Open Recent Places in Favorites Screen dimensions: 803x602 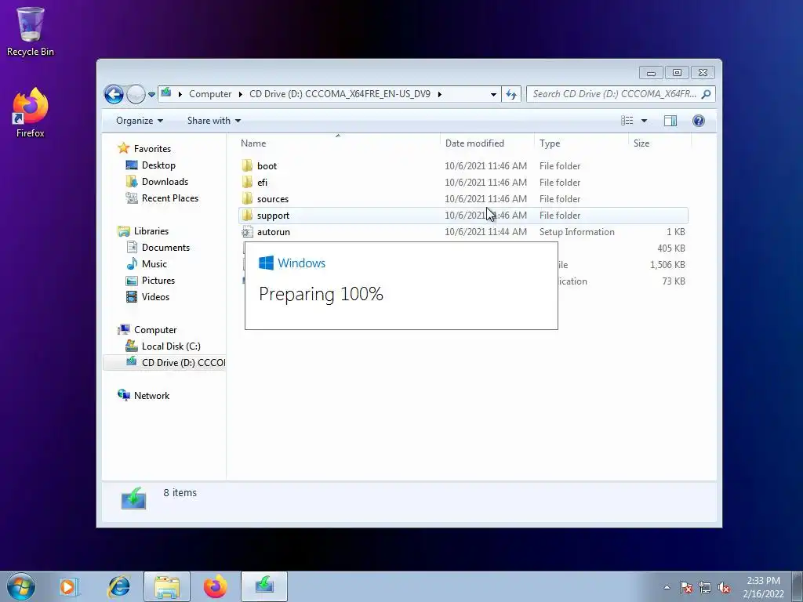pyautogui.click(x=170, y=198)
